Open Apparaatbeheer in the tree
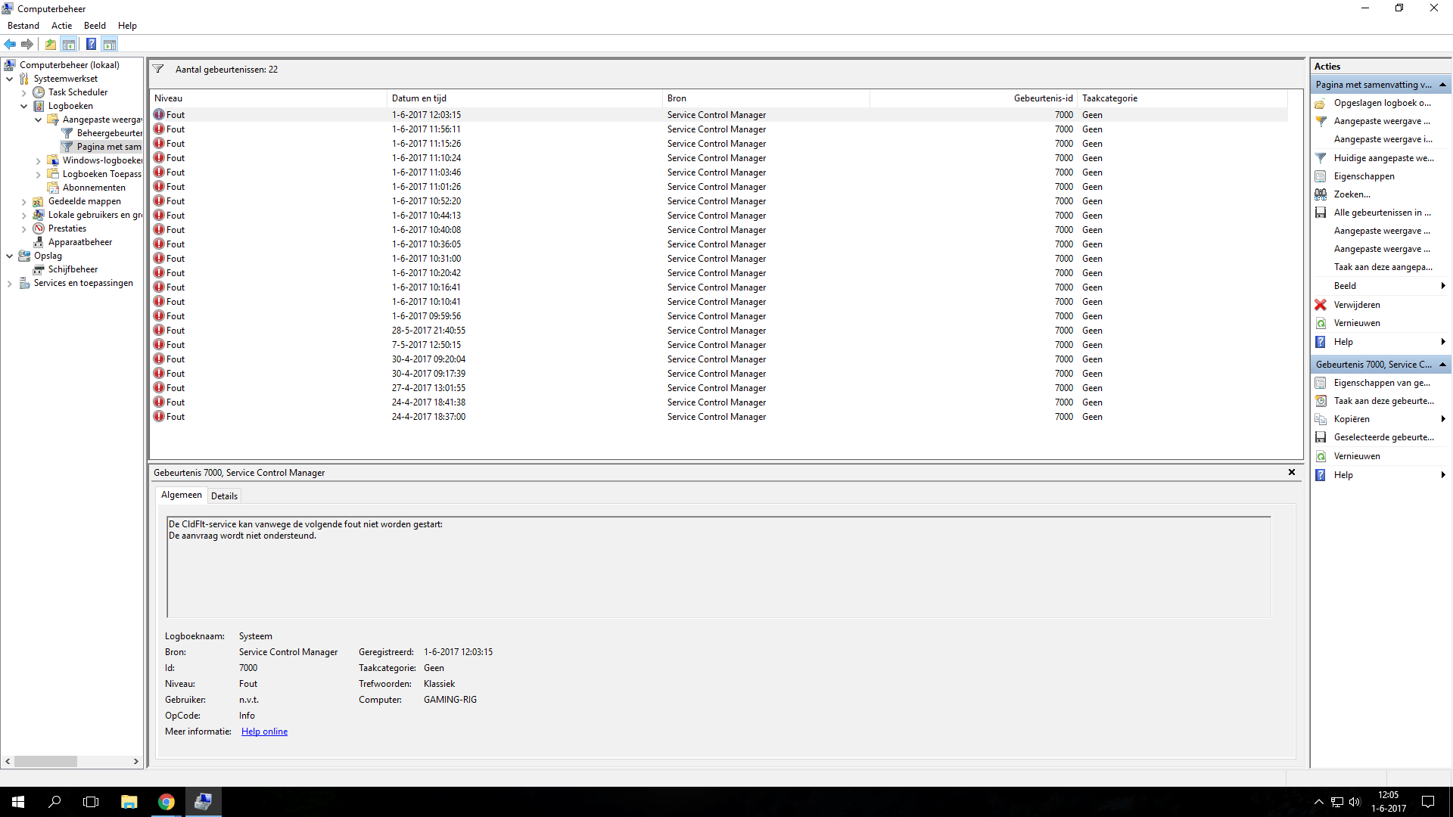The image size is (1453, 817). tap(79, 242)
